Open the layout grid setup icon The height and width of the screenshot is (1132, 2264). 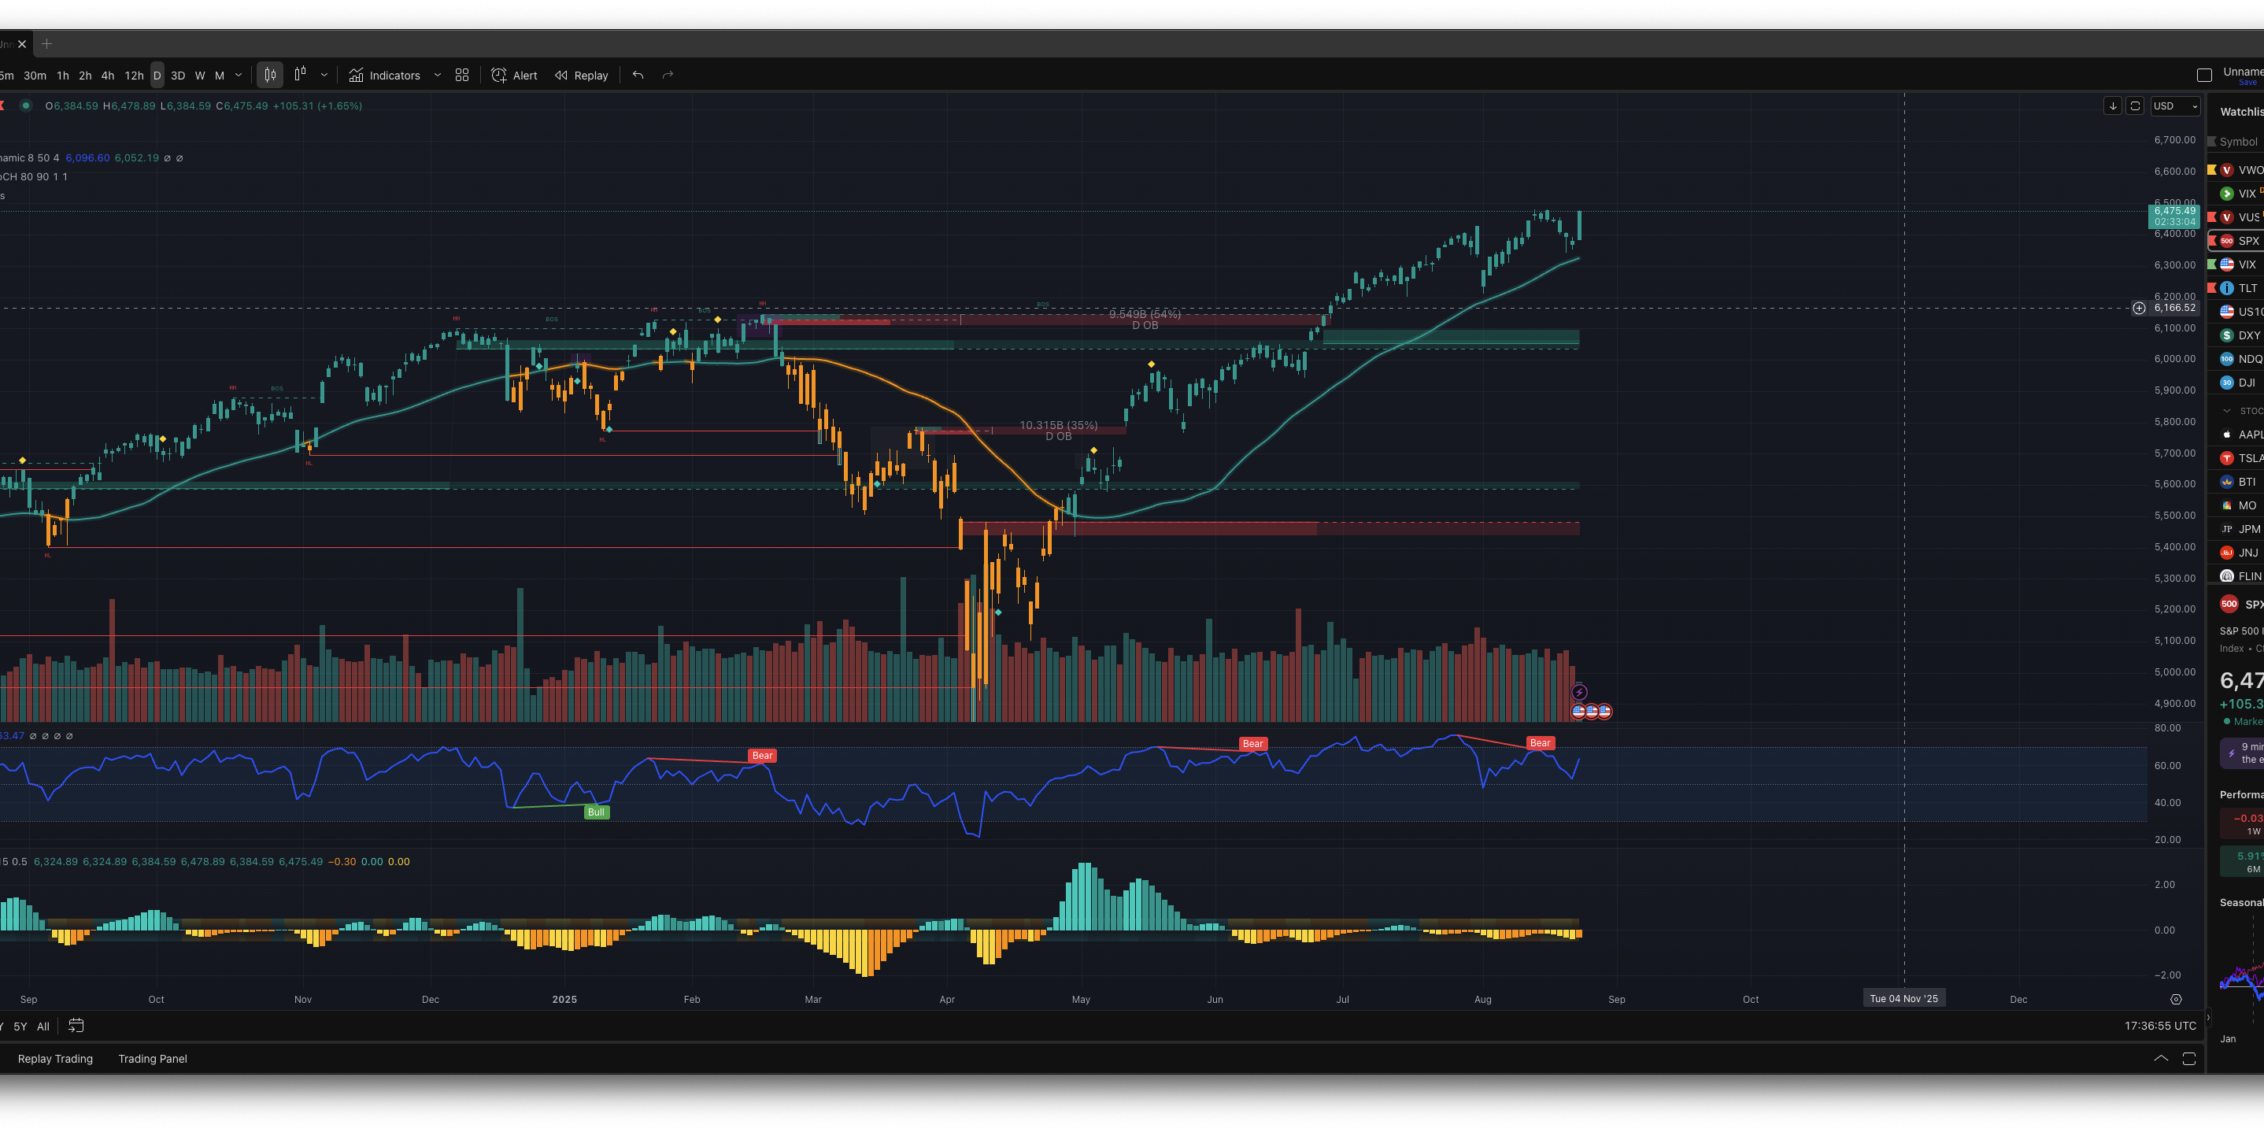click(462, 76)
